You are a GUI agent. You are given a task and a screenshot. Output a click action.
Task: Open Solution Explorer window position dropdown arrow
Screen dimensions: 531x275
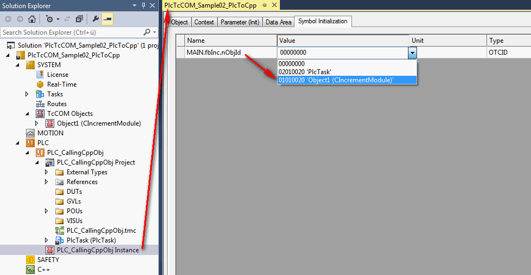tap(135, 6)
